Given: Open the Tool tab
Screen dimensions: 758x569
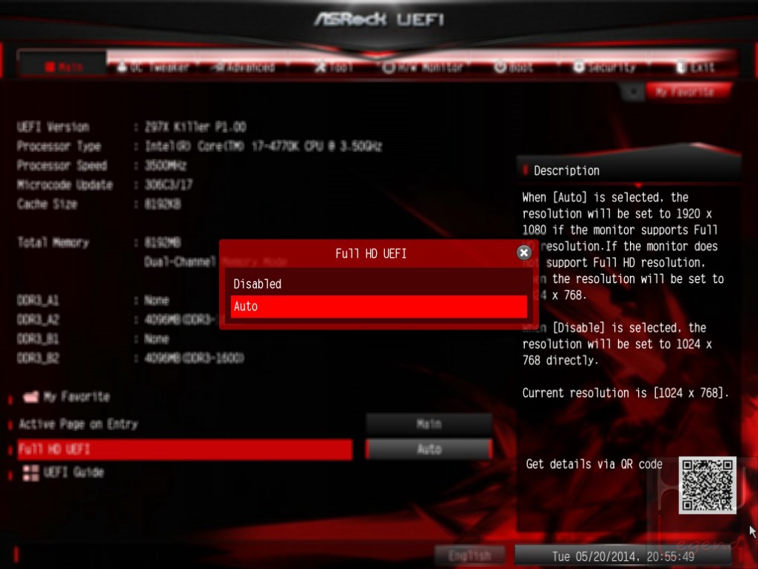Looking at the screenshot, I should (334, 67).
